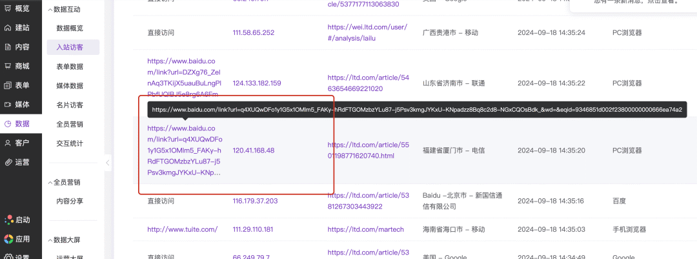697x259 pixels.
Task: Go to 数据概览 in the submenu
Action: tap(70, 28)
